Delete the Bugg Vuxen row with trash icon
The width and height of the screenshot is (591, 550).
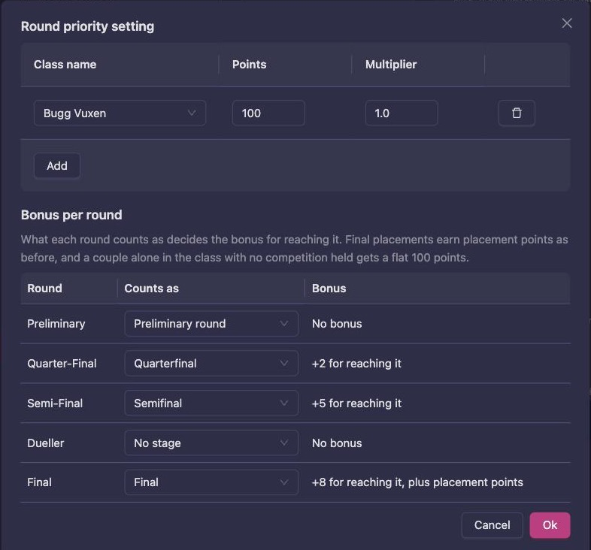517,113
